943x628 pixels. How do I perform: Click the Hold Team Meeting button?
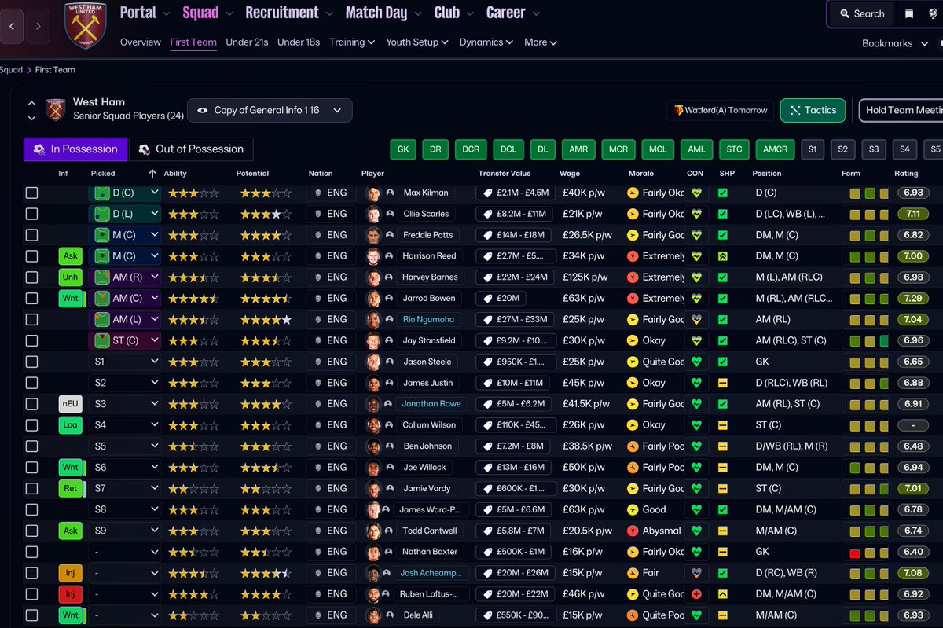click(x=902, y=110)
